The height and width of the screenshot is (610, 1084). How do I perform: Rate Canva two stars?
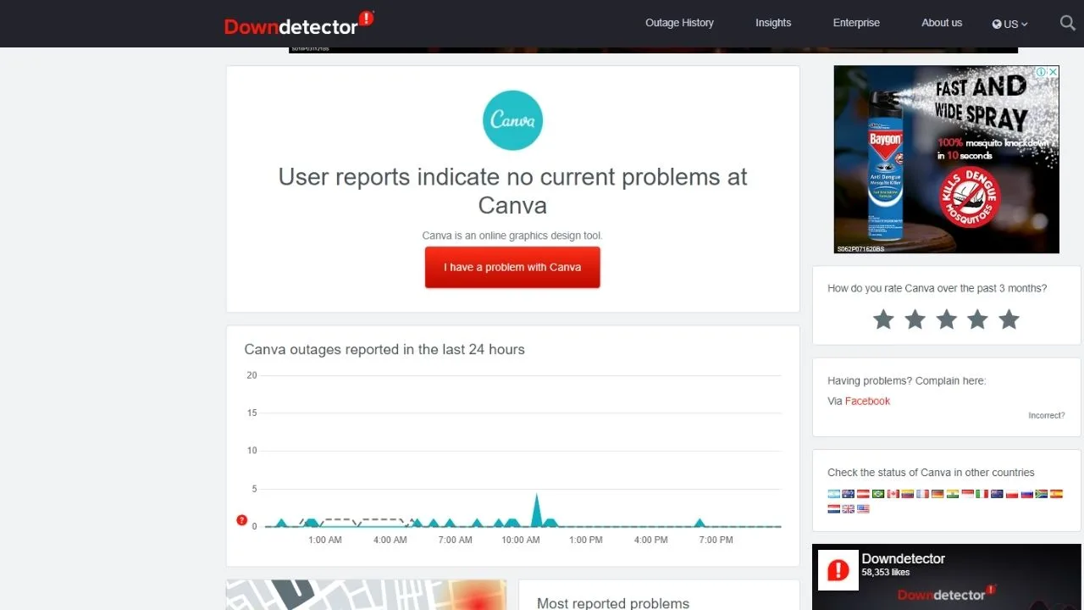(915, 319)
